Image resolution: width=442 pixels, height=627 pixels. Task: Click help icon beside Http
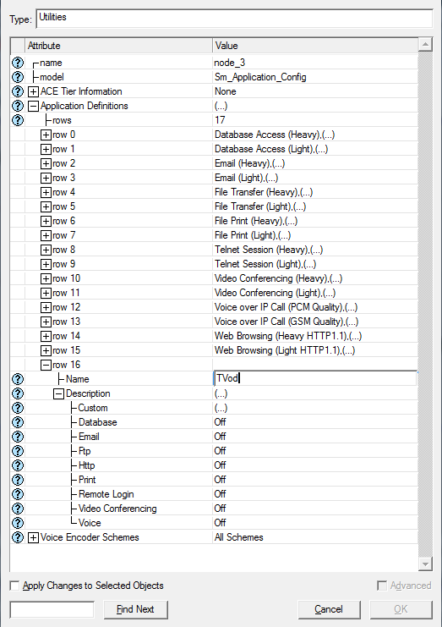(x=18, y=465)
